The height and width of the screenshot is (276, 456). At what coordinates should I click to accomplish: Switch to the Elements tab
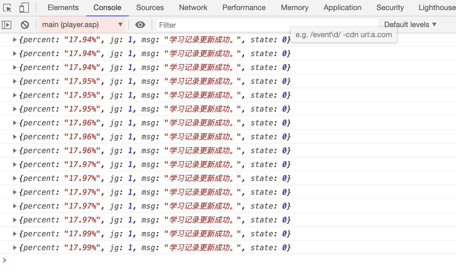pos(63,8)
